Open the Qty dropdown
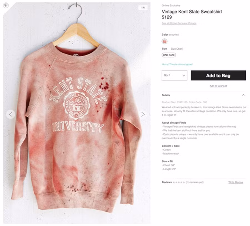Image resolution: width=250 pixels, height=226 pixels. (x=174, y=75)
